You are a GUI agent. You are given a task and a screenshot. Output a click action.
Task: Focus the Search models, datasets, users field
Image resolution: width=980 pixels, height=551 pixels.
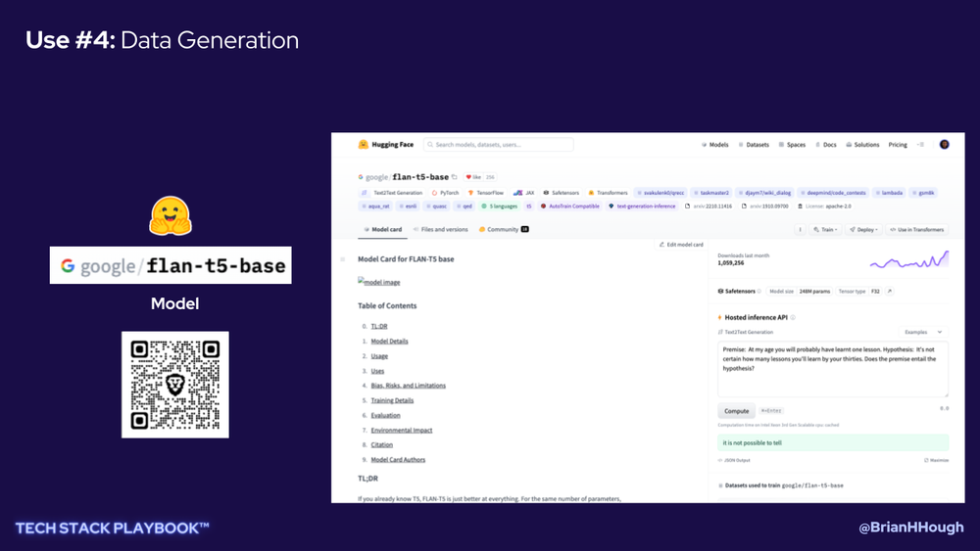tap(498, 144)
